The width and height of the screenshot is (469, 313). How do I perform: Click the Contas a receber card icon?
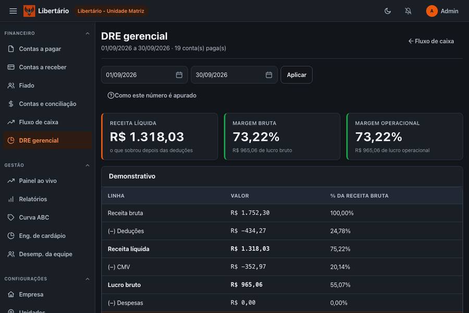point(11,67)
